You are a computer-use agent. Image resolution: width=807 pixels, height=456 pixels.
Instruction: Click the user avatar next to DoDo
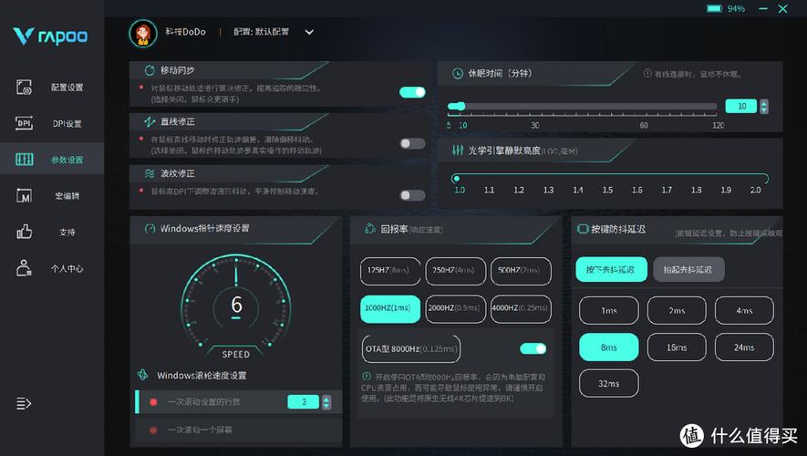click(142, 33)
